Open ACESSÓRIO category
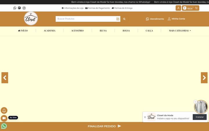Screen dimensions: 209x131 point(78,31)
